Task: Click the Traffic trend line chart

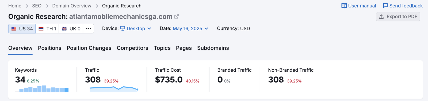Action: (112, 89)
